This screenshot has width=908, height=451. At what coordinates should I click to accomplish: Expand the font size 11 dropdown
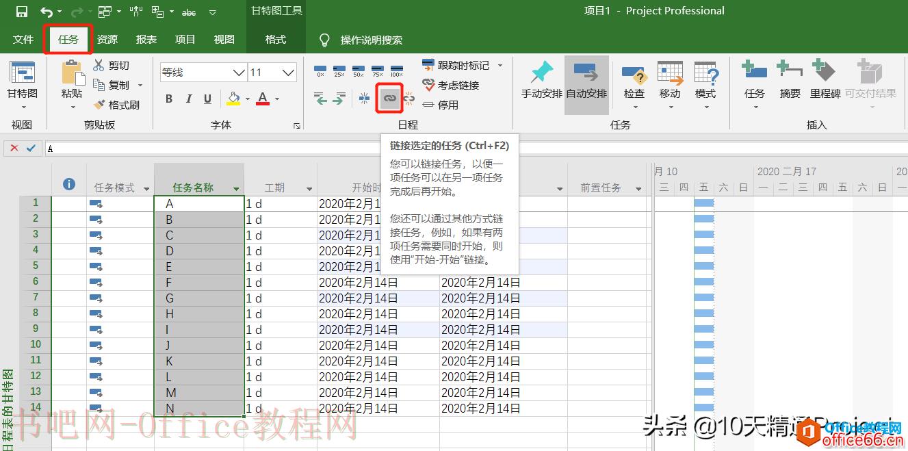[289, 72]
